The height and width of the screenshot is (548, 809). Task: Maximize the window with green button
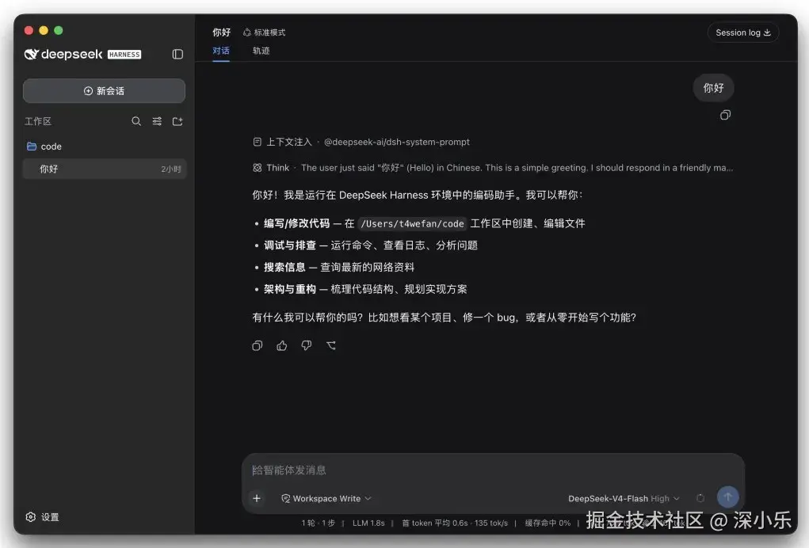tap(59, 30)
